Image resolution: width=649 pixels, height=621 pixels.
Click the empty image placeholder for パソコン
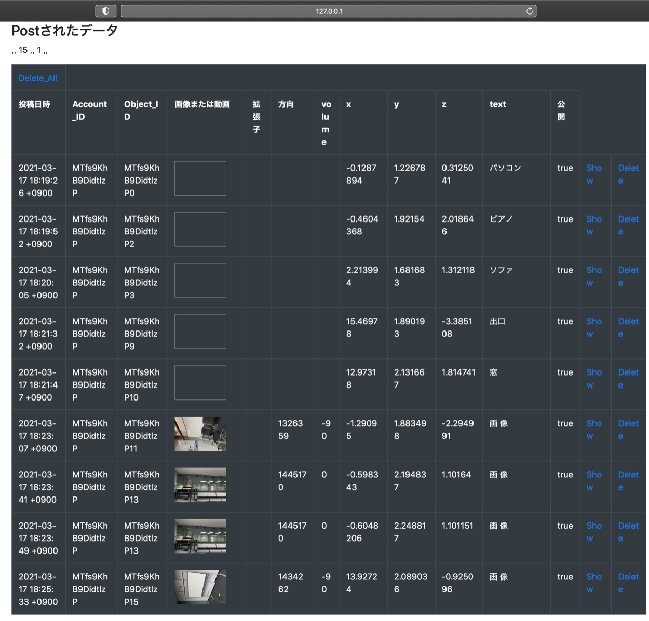[x=200, y=178]
